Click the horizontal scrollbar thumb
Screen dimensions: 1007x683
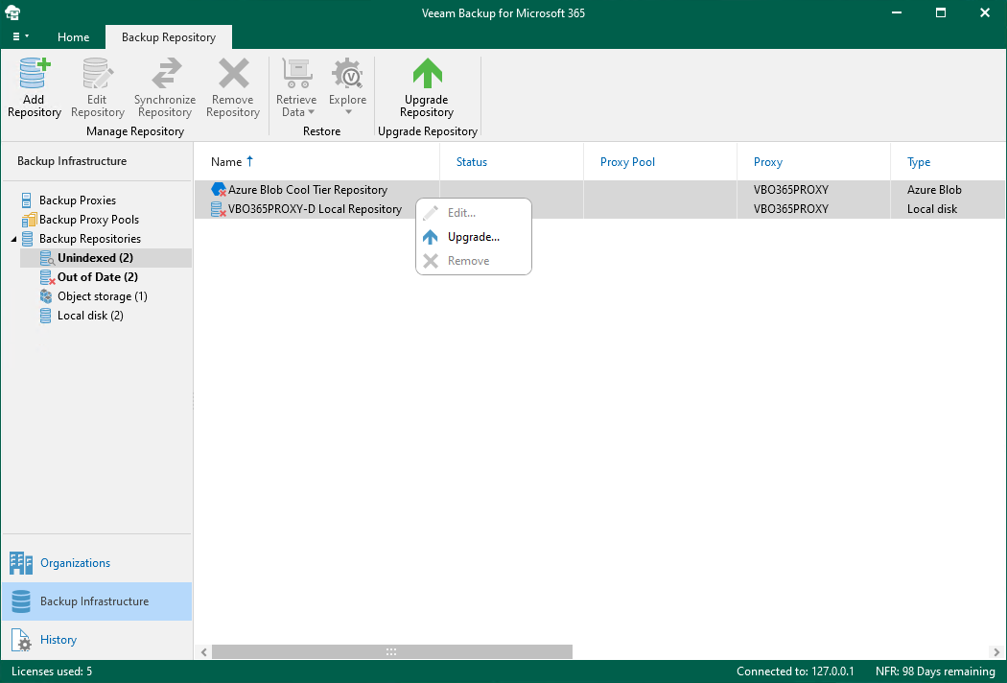click(391, 652)
